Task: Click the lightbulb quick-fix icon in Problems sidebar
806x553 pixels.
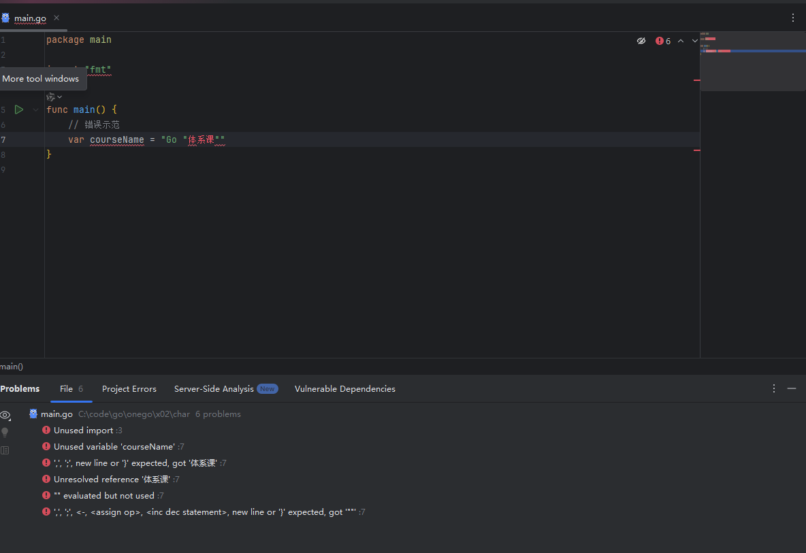Action: [x=5, y=433]
